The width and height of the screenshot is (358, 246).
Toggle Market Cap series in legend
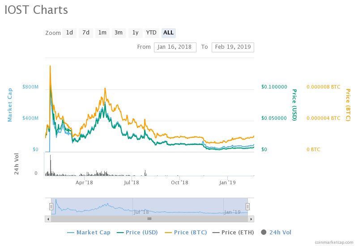pos(89,233)
